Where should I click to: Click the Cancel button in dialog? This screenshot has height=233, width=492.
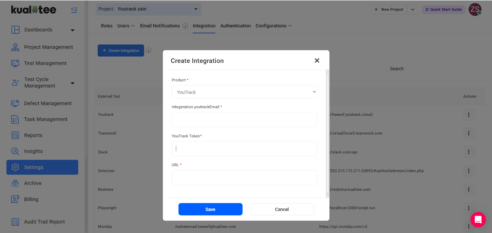pyautogui.click(x=282, y=209)
